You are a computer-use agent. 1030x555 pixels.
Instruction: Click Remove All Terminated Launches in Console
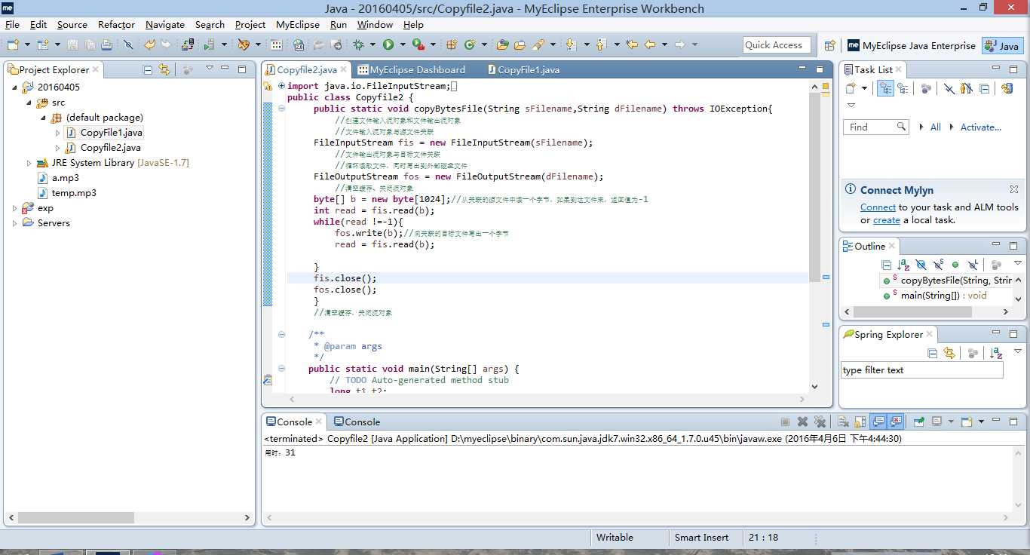[x=820, y=422]
